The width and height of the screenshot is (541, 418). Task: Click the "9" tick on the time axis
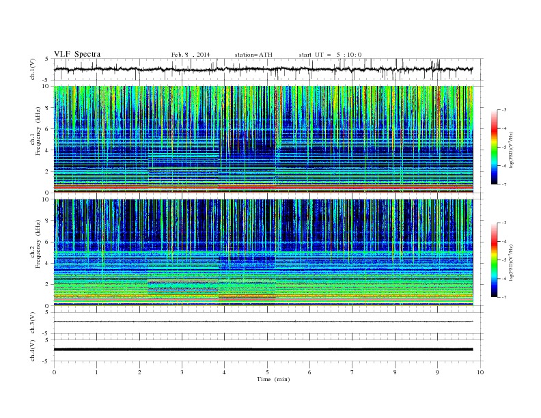(x=437, y=372)
